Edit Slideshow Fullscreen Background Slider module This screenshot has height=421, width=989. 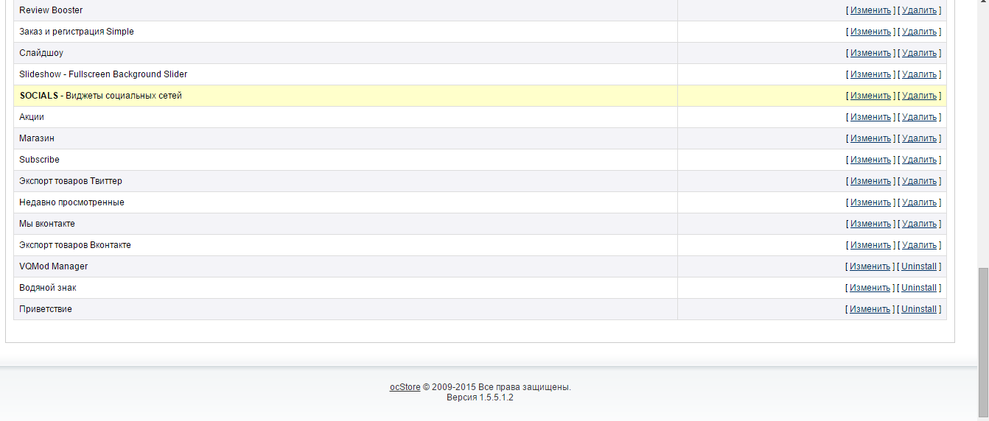pos(870,74)
